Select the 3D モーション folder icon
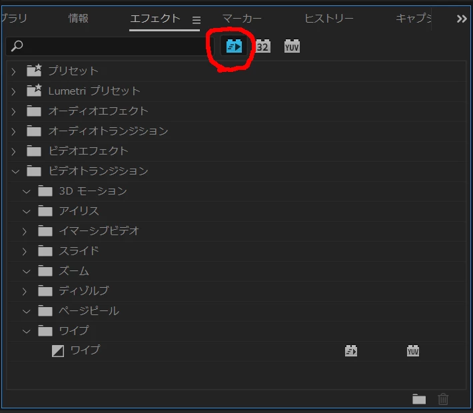The width and height of the screenshot is (473, 413). pyautogui.click(x=45, y=191)
